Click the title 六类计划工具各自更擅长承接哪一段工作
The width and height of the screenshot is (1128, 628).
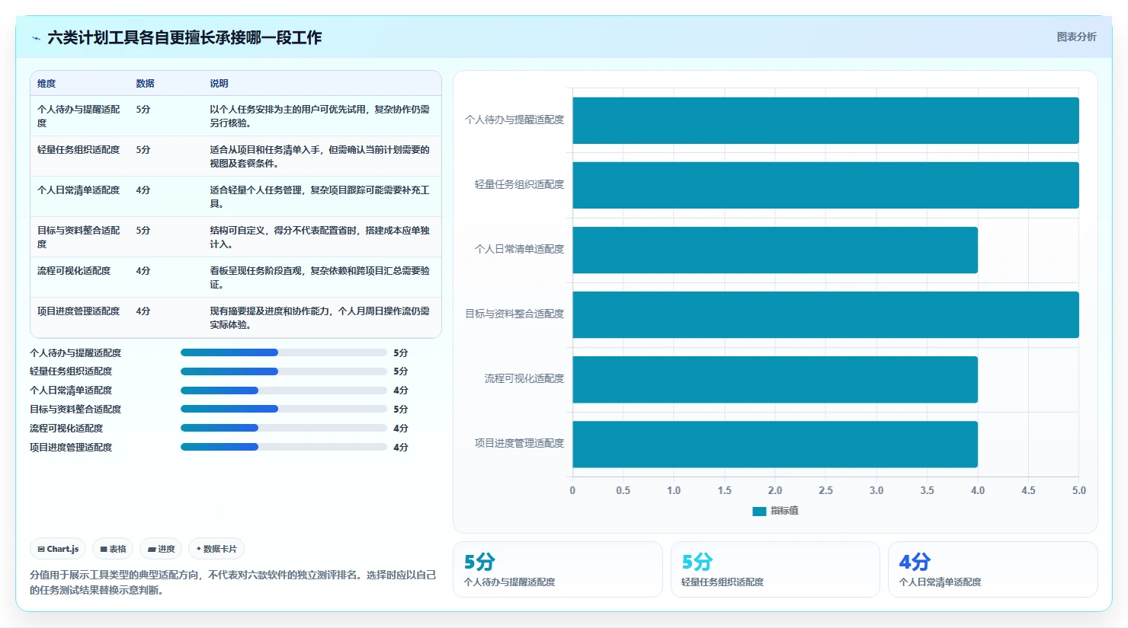(x=184, y=38)
